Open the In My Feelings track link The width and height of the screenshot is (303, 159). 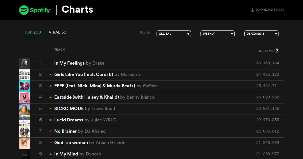point(69,63)
